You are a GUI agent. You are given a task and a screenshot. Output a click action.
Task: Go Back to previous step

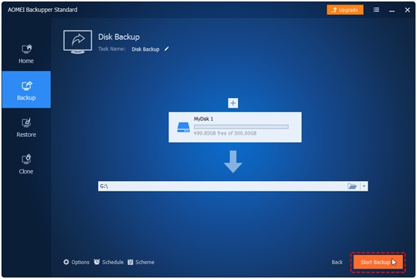coord(337,262)
